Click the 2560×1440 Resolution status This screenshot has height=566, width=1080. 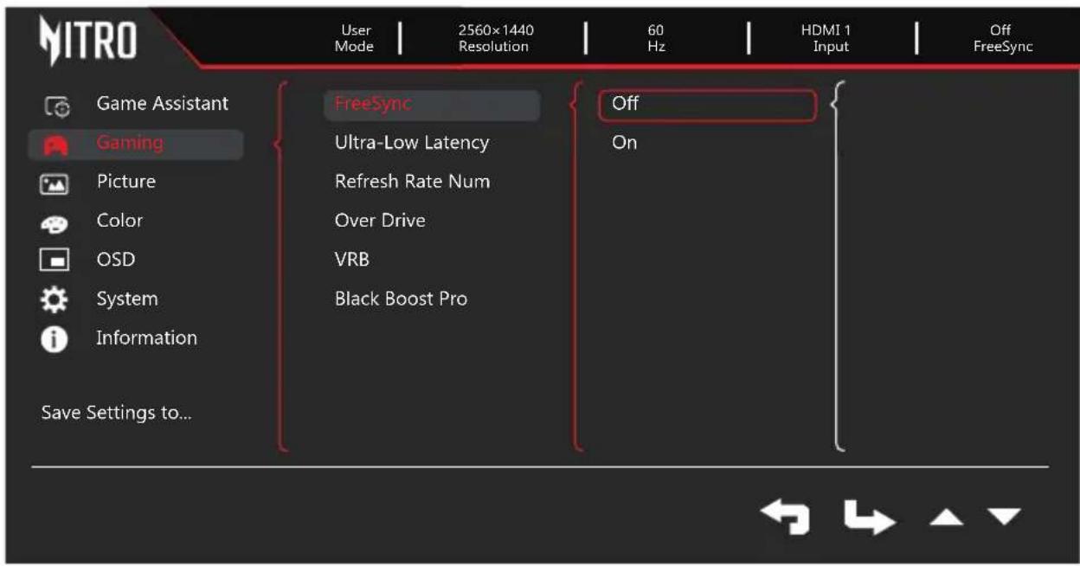pyautogui.click(x=496, y=38)
